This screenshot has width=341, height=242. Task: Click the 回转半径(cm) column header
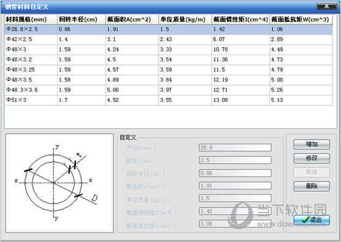(82, 20)
